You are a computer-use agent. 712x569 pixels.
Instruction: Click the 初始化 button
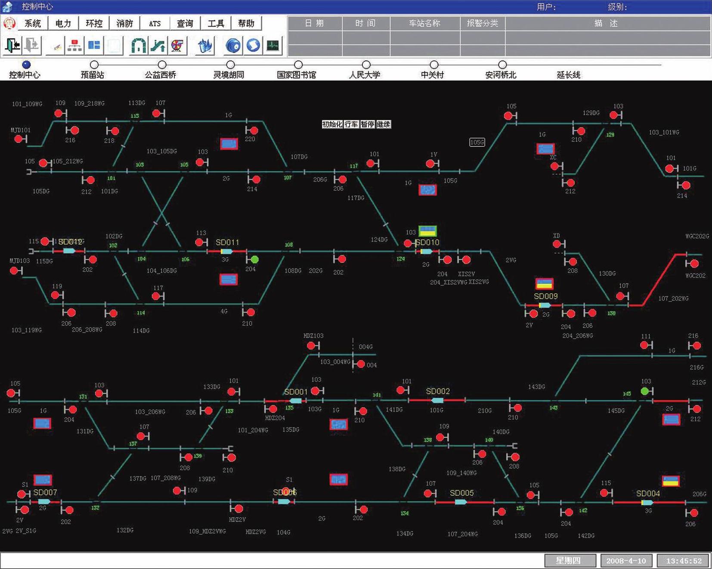pyautogui.click(x=332, y=124)
